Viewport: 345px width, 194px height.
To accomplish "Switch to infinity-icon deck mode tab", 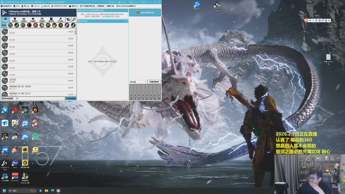I will (x=24, y=19).
